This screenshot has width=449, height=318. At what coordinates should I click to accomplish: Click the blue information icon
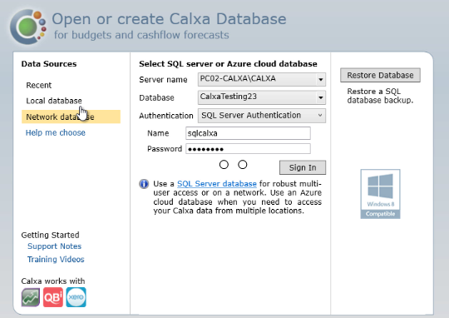click(x=144, y=184)
